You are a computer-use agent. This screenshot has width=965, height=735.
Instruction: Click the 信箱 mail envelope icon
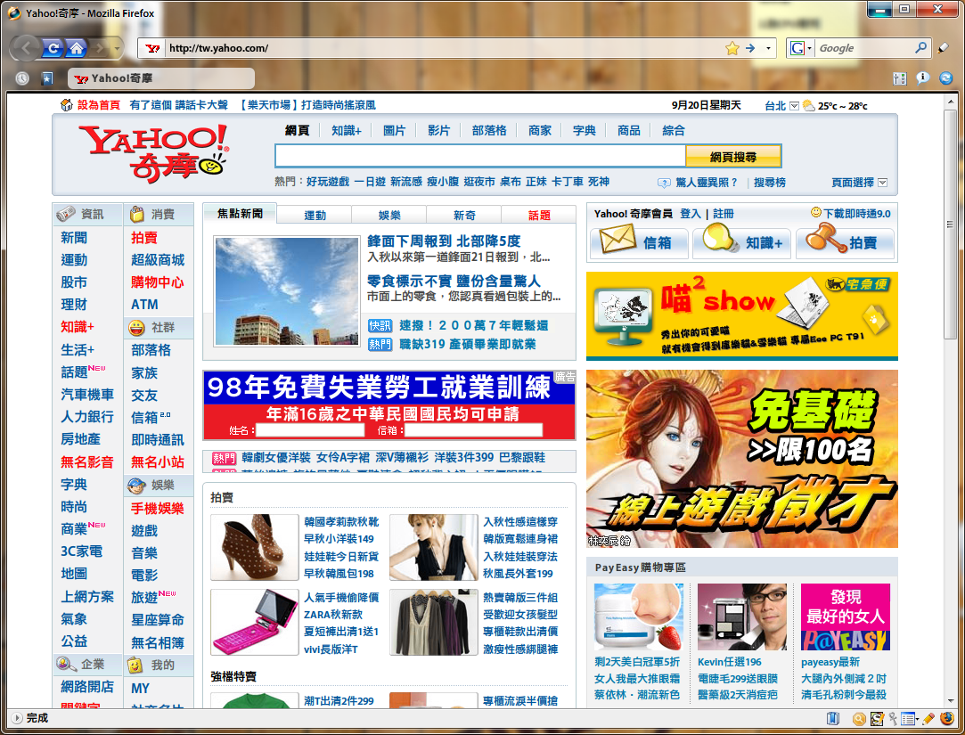click(617, 238)
